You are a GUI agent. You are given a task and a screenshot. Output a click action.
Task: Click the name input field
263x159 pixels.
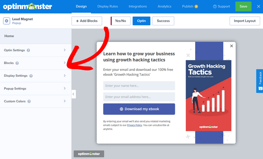(139, 86)
